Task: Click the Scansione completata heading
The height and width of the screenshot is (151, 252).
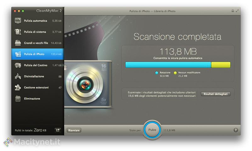Action: pyautogui.click(x=177, y=37)
